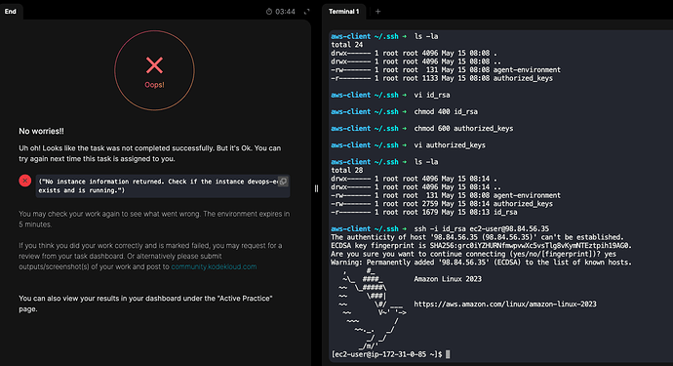Screen dimensions: 673x366
Task: Add a new terminal tab with plus
Action: pyautogui.click(x=377, y=12)
